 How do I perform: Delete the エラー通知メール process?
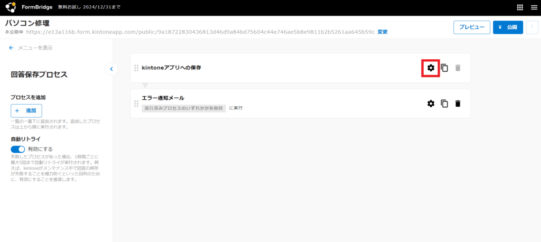point(458,104)
